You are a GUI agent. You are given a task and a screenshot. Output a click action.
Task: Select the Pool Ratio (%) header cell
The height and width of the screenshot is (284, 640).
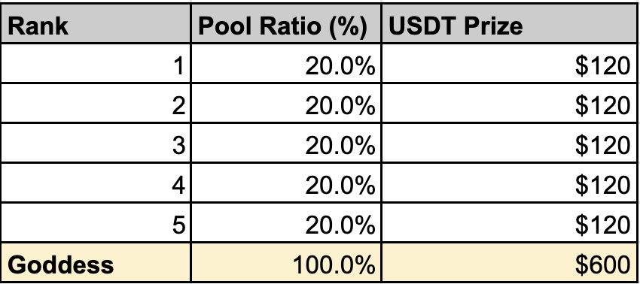pyautogui.click(x=285, y=23)
